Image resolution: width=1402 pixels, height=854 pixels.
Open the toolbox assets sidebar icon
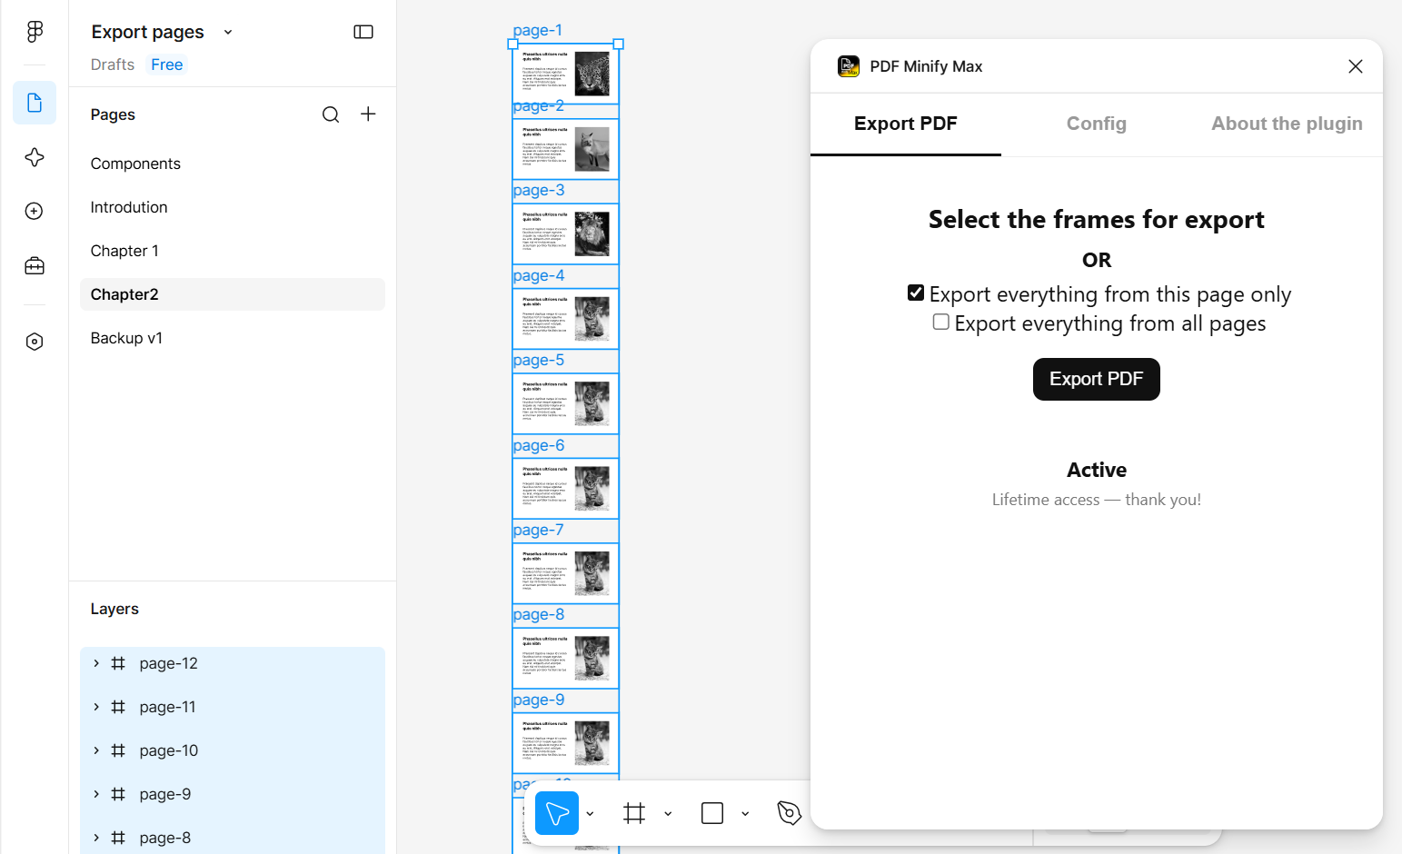coord(35,266)
